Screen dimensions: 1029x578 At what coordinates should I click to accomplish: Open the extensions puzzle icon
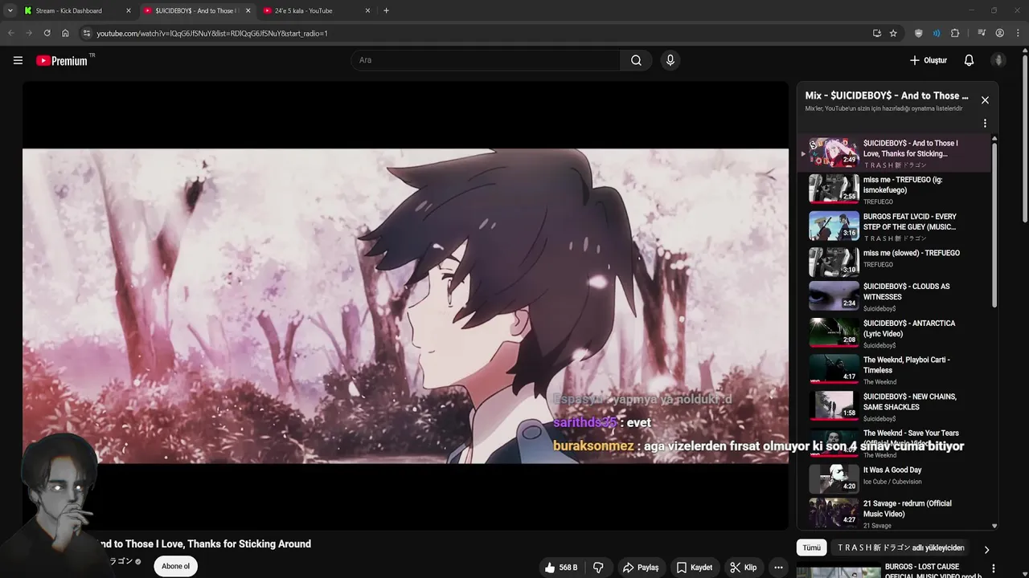click(955, 33)
